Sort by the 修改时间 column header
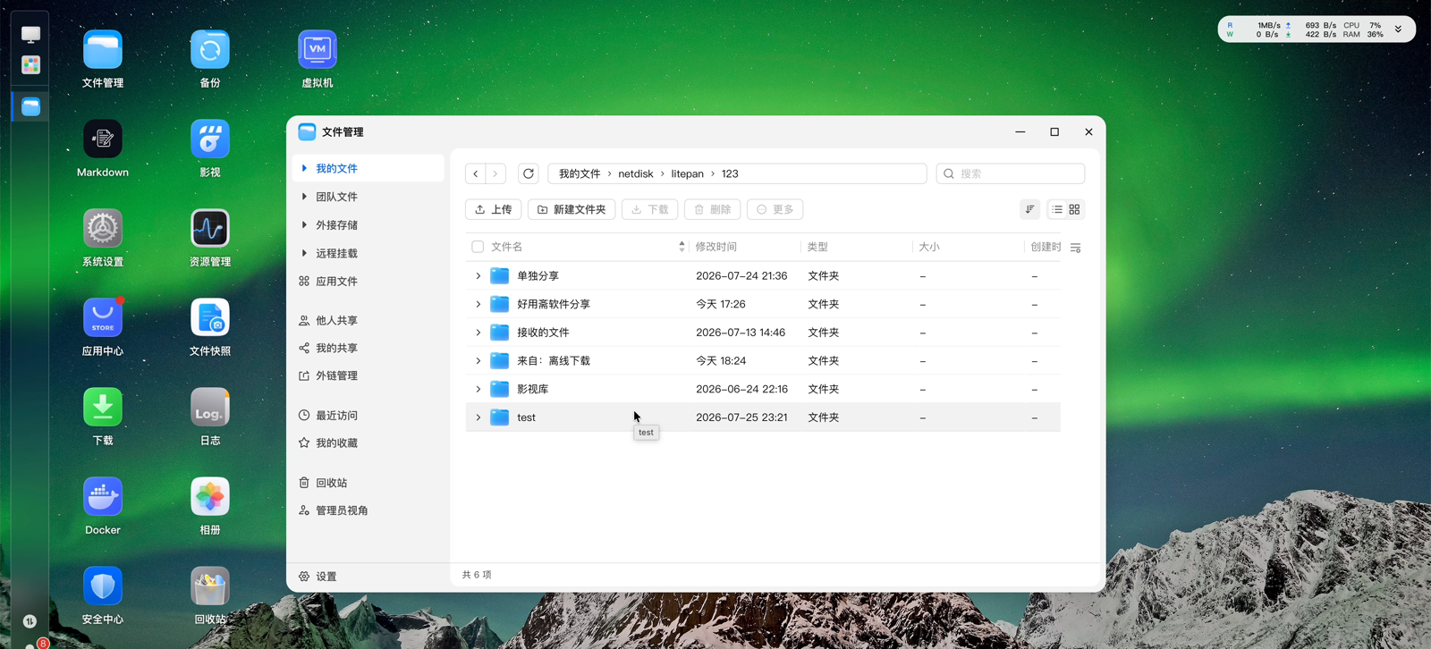 pos(716,247)
